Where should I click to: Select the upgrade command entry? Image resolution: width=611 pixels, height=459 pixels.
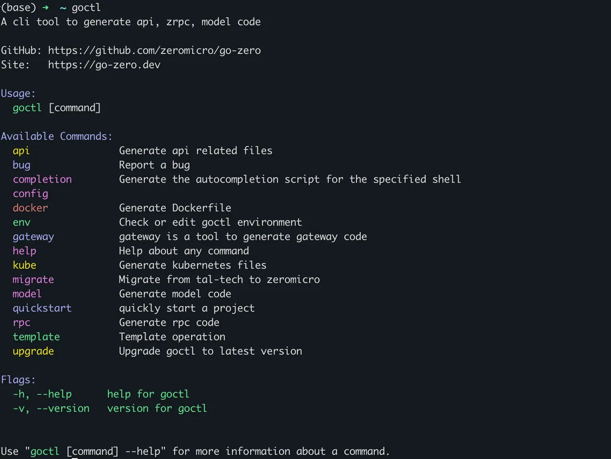tap(33, 351)
